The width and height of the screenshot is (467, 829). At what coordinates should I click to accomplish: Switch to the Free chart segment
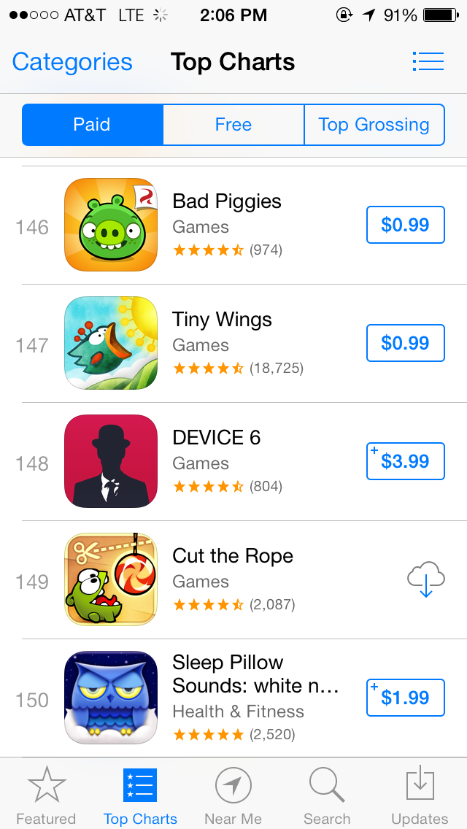pos(233,125)
